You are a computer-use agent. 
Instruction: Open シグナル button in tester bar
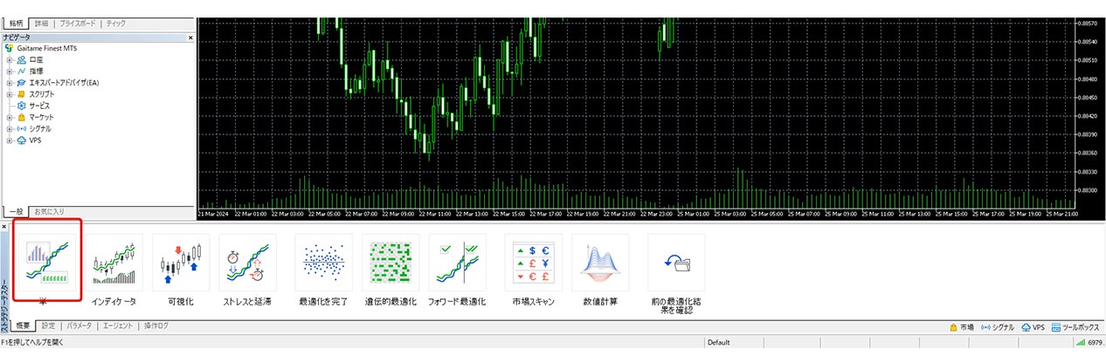998,327
